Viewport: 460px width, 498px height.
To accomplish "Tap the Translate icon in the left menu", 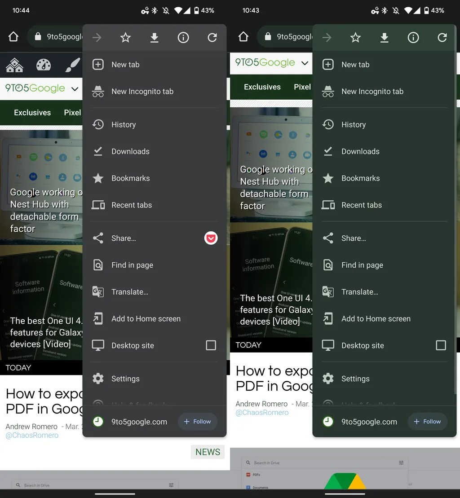I will click(98, 291).
